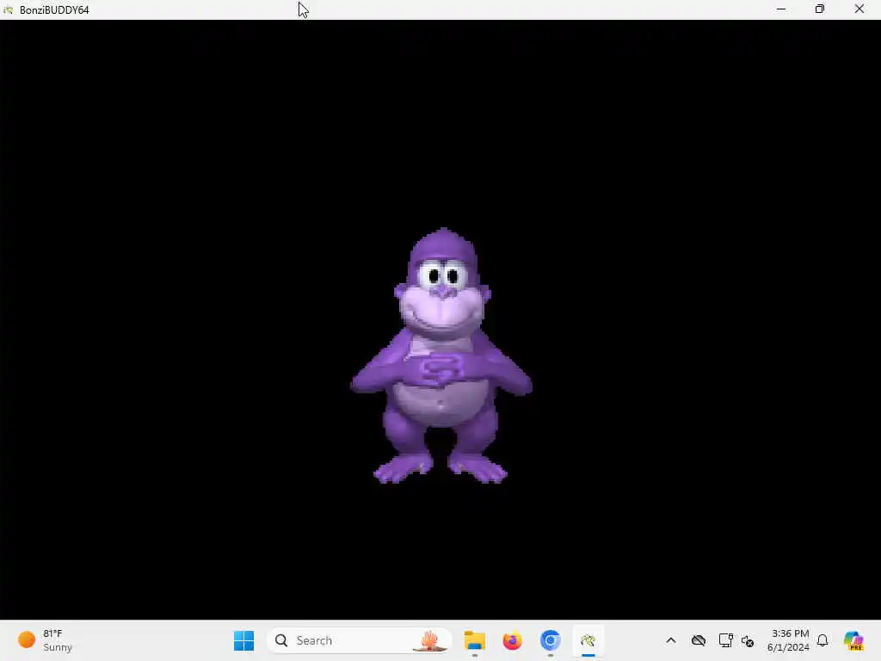Open the Windows Start menu
881x661 pixels.
point(243,640)
